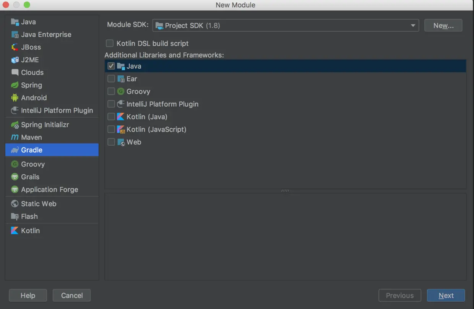Click the Groovy framework icon in list

[121, 91]
